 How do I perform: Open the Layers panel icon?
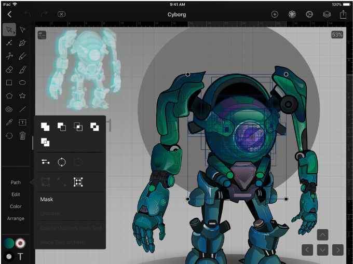[x=327, y=15]
